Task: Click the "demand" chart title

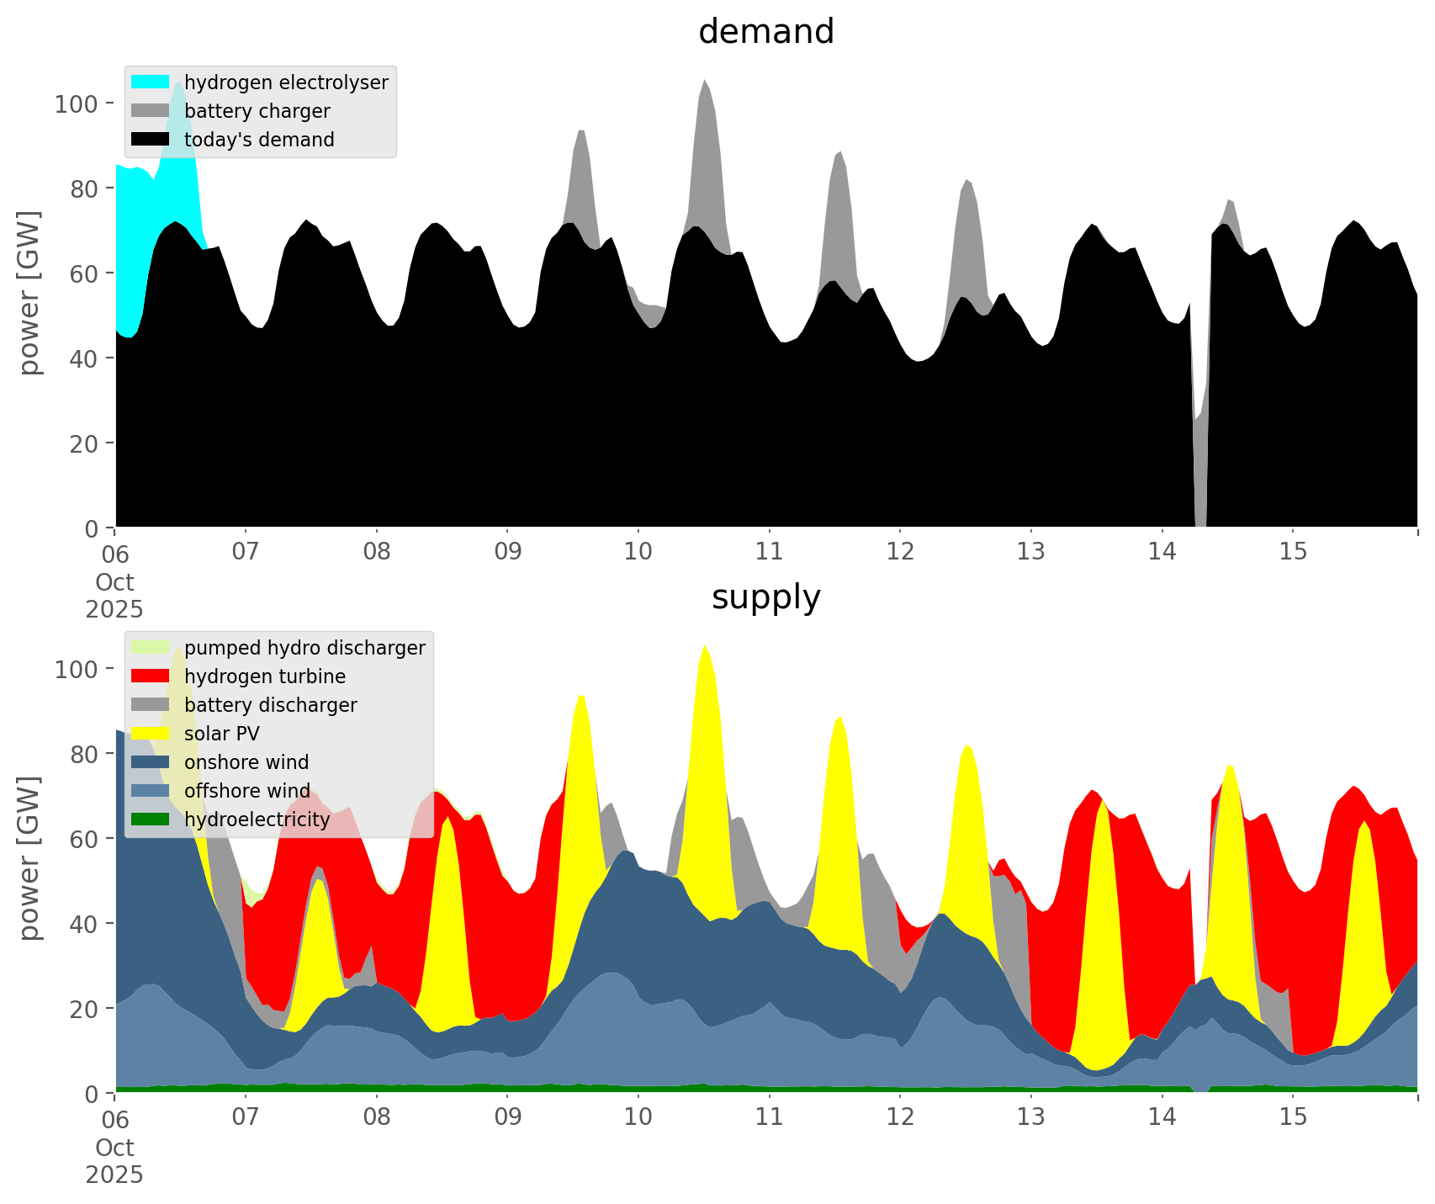Action: point(765,32)
